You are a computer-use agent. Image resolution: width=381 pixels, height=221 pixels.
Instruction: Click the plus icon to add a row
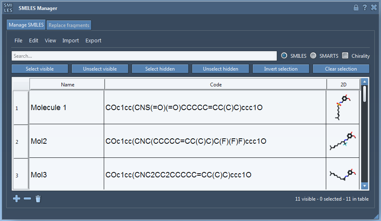pyautogui.click(x=17, y=199)
